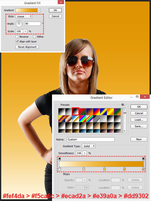Screen dimensions: 151x201
Task: Open the Scale percentage dropdown arrow
Action: click(x=25, y=31)
